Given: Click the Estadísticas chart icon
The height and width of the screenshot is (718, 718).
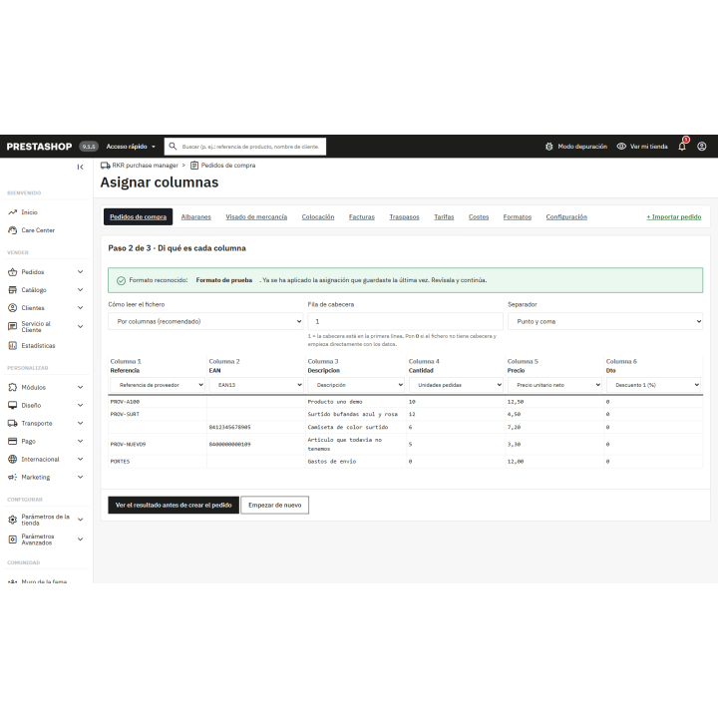Looking at the screenshot, I should (13, 346).
